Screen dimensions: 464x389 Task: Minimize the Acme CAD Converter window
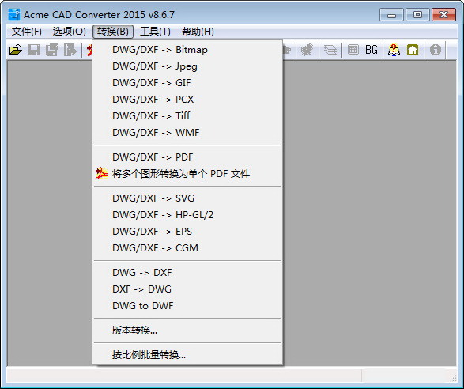click(x=391, y=14)
